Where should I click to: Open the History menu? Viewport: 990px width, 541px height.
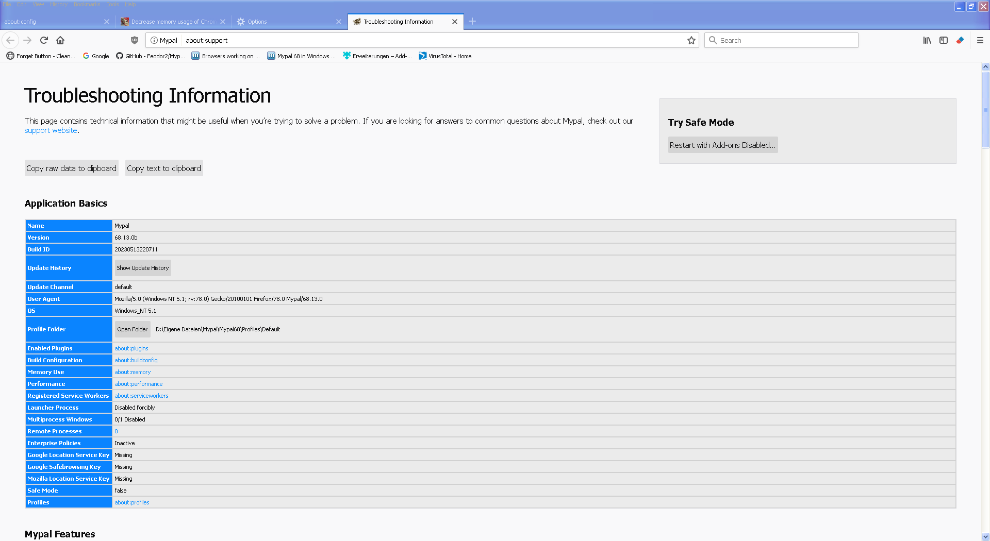tap(59, 4)
